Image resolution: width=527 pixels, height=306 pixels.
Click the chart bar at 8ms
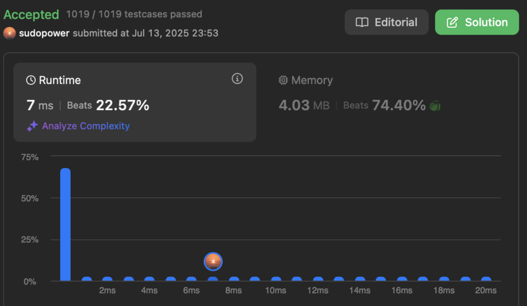pyautogui.click(x=234, y=279)
